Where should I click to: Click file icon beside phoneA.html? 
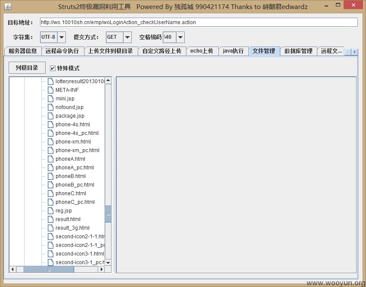point(50,159)
